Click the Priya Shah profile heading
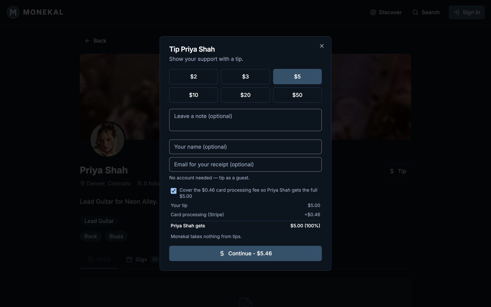 (x=104, y=170)
